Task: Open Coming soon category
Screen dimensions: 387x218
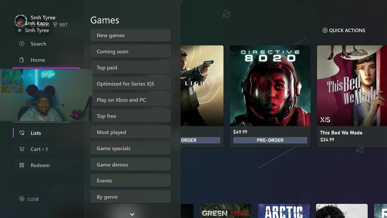Action: click(131, 51)
